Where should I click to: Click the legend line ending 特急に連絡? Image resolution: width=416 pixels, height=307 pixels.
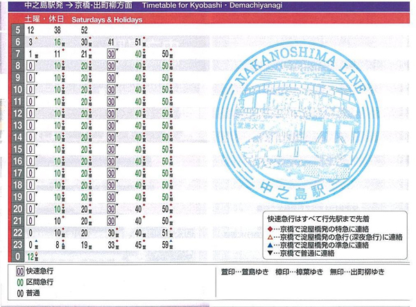pyautogui.click(x=318, y=229)
